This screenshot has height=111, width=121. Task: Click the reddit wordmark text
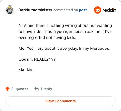pyautogui.click(x=109, y=10)
